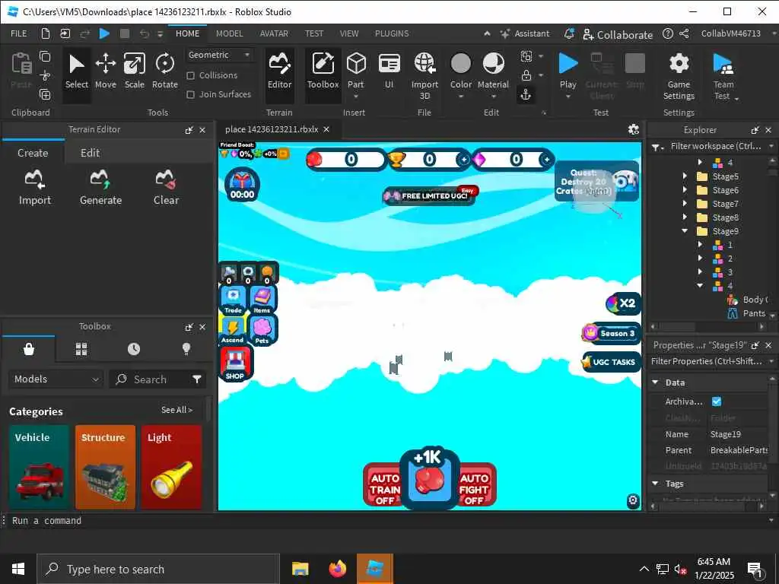Open the Models category dropdown

(56, 379)
